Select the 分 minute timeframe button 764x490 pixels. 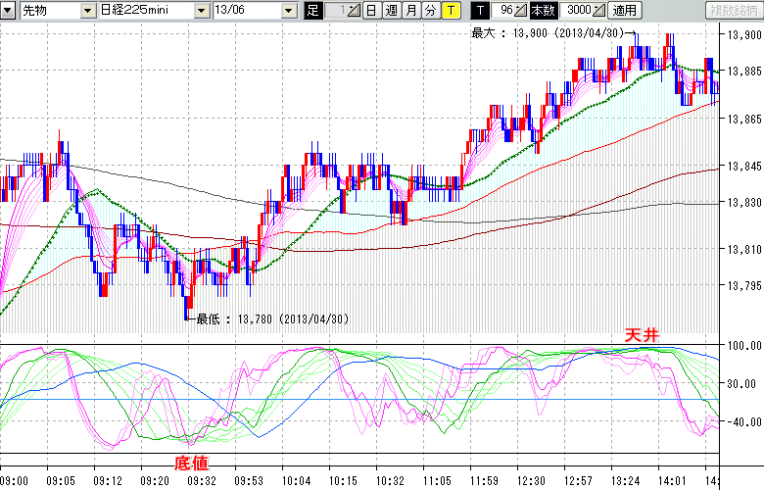[x=430, y=11]
